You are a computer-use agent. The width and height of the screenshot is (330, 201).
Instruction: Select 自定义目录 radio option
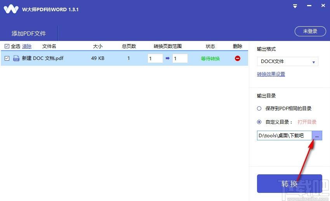coord(259,122)
